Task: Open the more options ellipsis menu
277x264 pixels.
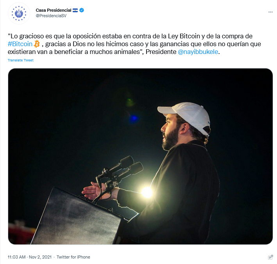Action: coord(270,12)
